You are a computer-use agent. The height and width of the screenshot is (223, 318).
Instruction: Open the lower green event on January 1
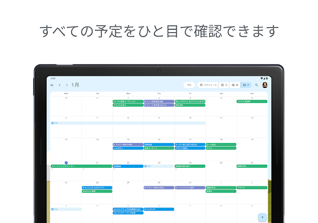click(128, 105)
